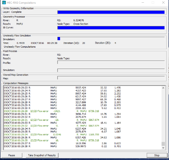Select message row 00:29:36 with 6357.426
Screen dimensions: 169x160
tap(62, 137)
